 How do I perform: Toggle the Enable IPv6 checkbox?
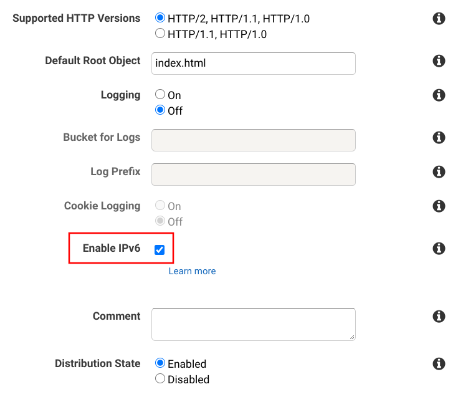pos(160,250)
